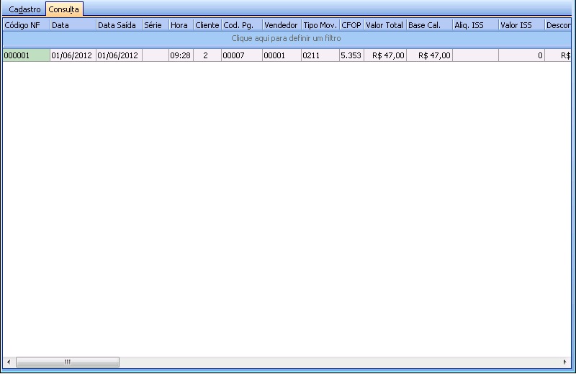Image resolution: width=576 pixels, height=374 pixels.
Task: Sort by CFOP column header
Action: pyautogui.click(x=351, y=24)
